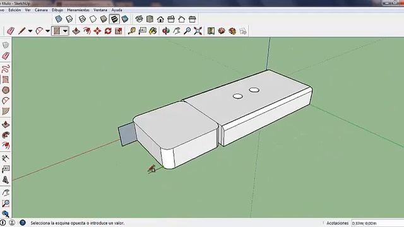Switch to Left view
This screenshot has height=227, width=404.
pyautogui.click(x=193, y=19)
